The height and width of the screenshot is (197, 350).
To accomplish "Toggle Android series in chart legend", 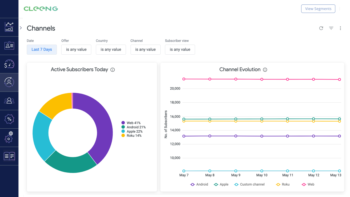I will coord(199,184).
